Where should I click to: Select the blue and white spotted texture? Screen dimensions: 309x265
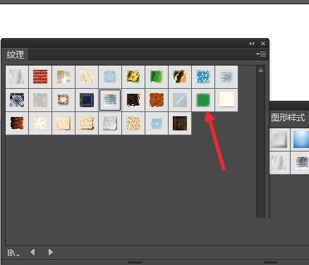coord(203,77)
